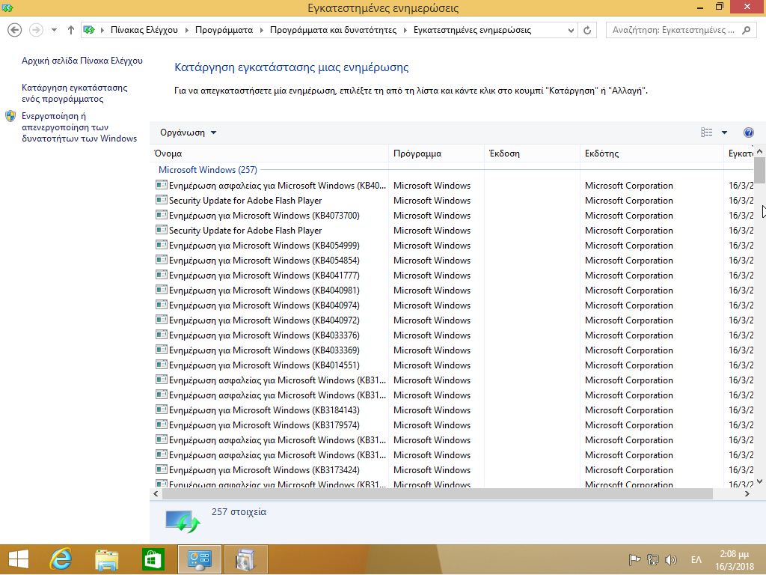This screenshot has width=766, height=575.
Task: Switch input language ΕΛ indicator
Action: [x=696, y=560]
